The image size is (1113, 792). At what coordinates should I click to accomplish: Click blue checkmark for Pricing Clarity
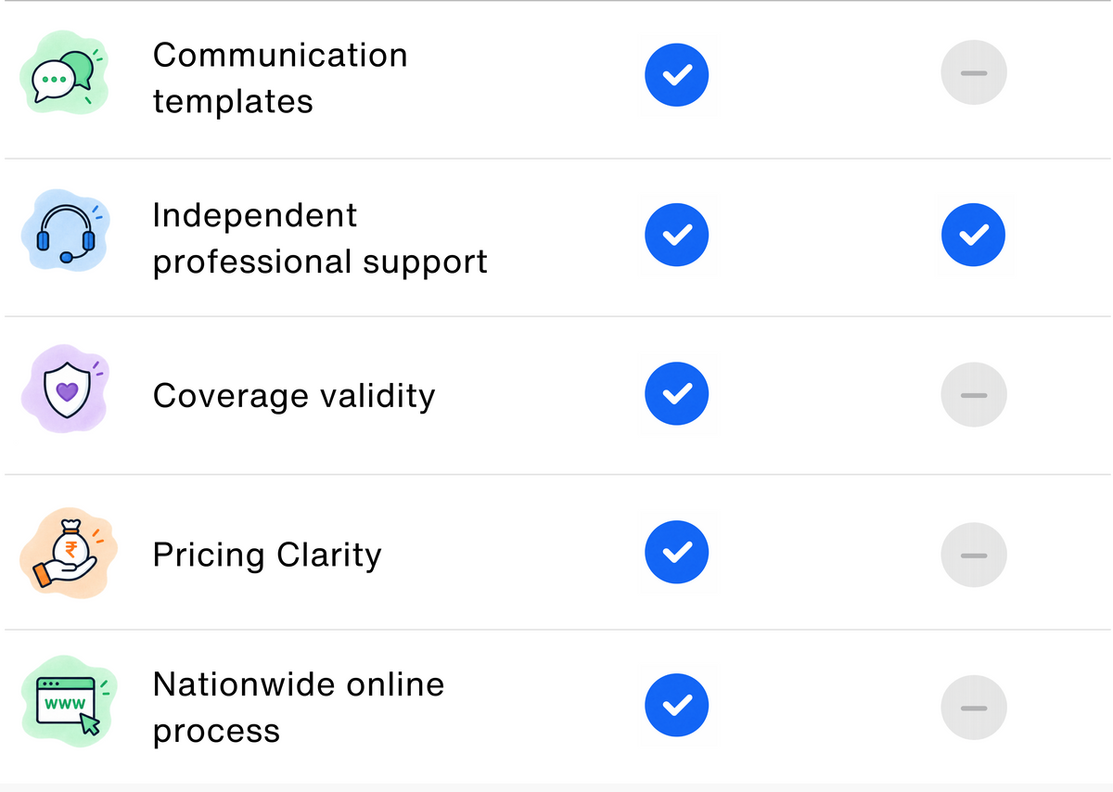(x=677, y=554)
